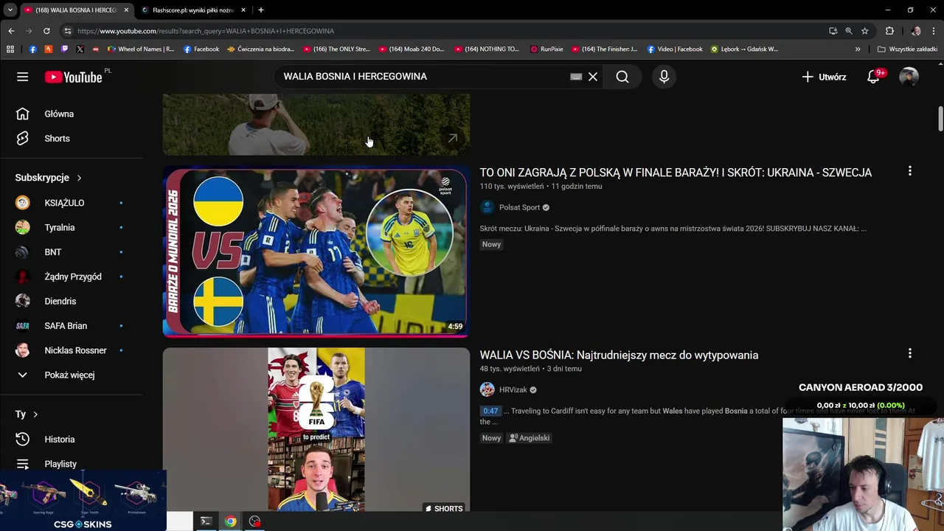Open the tab search dropdown arrow
The image size is (944, 531).
pyautogui.click(x=10, y=10)
